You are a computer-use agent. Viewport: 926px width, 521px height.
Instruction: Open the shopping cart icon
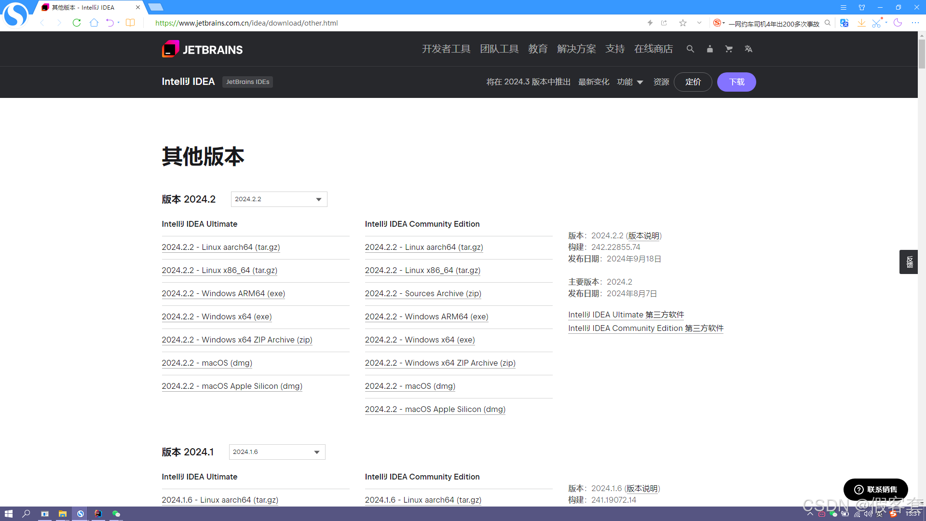729,49
